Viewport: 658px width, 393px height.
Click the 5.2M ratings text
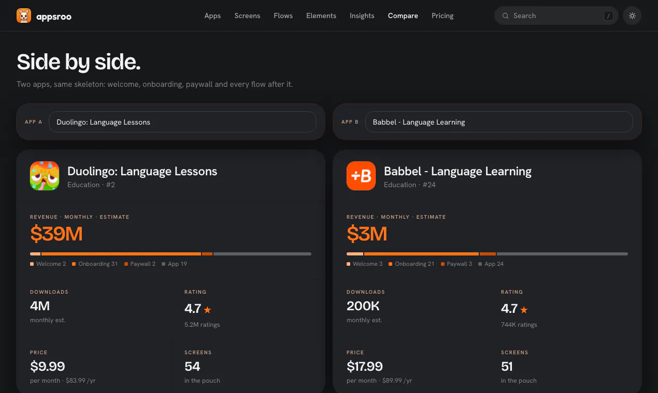click(202, 325)
